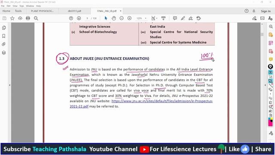The height and width of the screenshot is (155, 275).
Task: Zoom out with the minus icon
Action: 122,18
